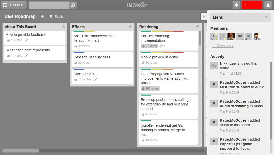The image size is (274, 155).
Task: Click the DV member avatar
Action: (240, 36)
